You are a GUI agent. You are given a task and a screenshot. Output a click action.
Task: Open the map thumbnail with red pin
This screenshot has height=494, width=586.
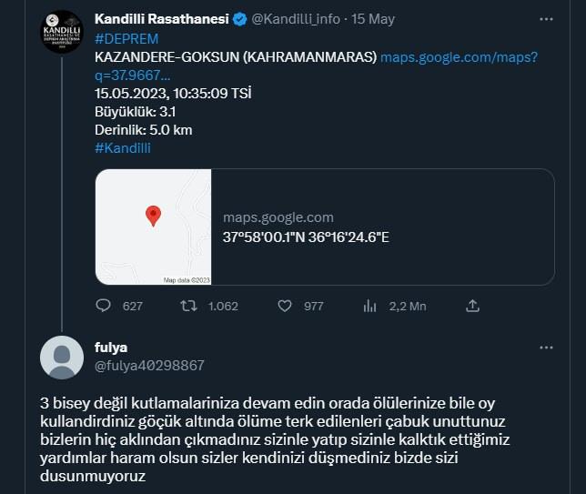tap(153, 227)
